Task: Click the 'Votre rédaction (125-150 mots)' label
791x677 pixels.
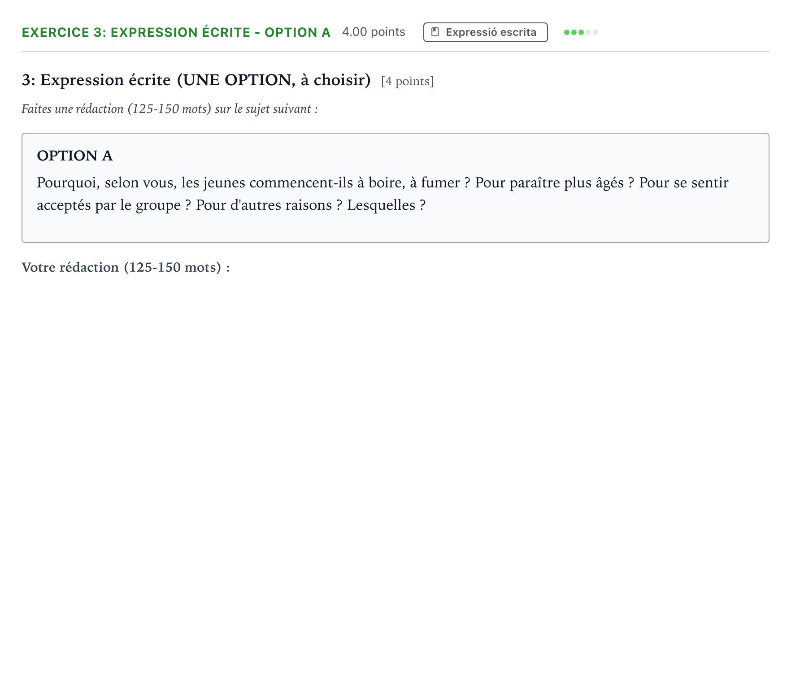Action: tap(126, 267)
